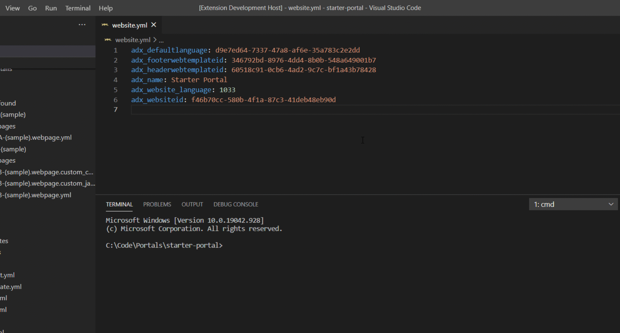Image resolution: width=620 pixels, height=333 pixels.
Task: Select the explorer item ending in 'ound'
Action: [8, 103]
